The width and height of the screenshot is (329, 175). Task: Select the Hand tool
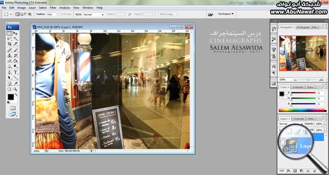click(x=10, y=89)
